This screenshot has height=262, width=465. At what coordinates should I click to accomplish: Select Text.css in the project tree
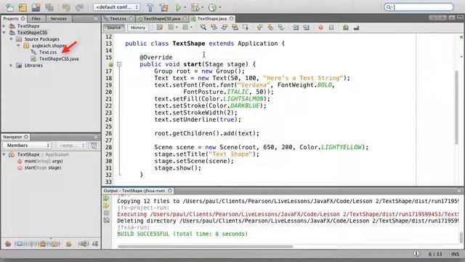coord(47,52)
